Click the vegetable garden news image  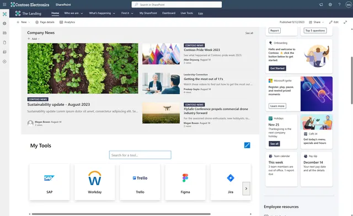point(83,68)
